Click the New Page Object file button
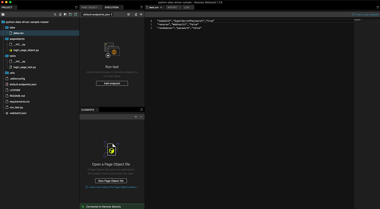The width and height of the screenshot is (380, 209). [x=111, y=181]
